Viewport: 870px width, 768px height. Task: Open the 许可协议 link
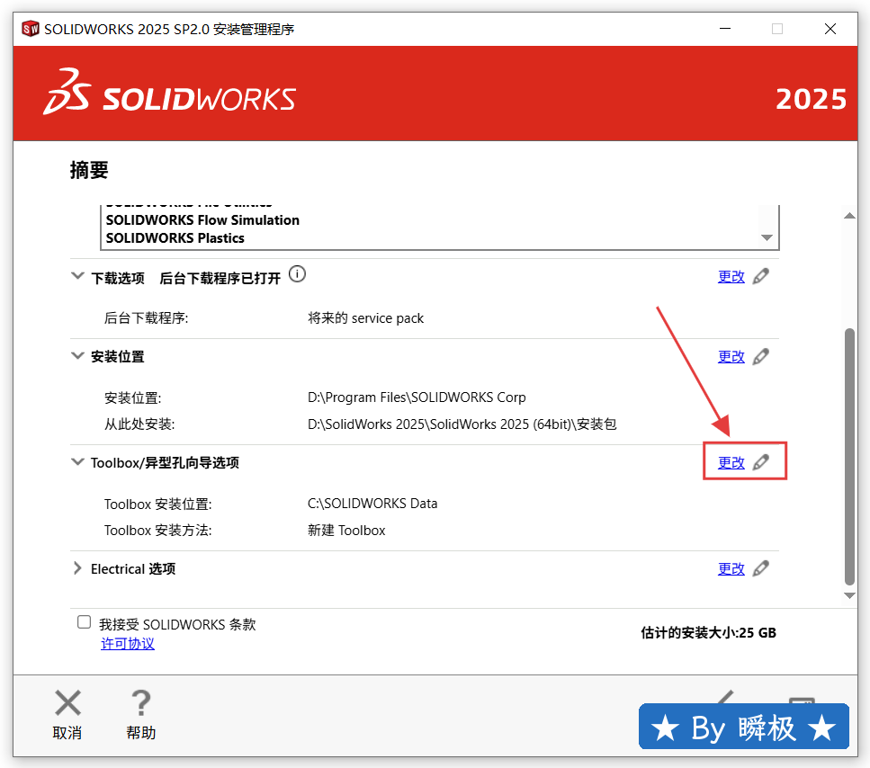[127, 644]
